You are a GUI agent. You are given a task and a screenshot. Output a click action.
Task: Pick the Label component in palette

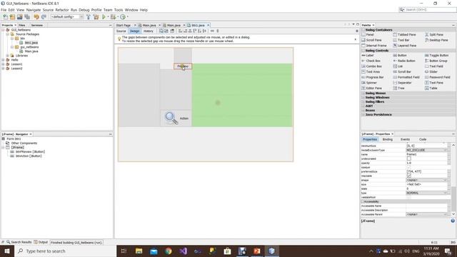coord(368,55)
